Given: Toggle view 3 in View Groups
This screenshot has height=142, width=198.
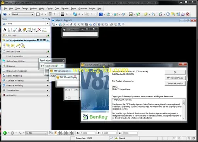Looking at the screenshot, I should pos(60,133).
